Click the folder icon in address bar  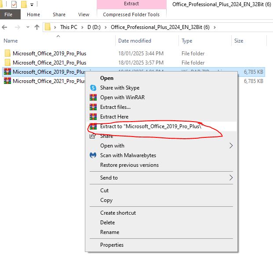coord(48,27)
